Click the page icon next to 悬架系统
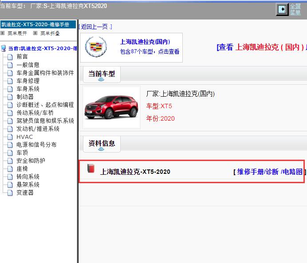The height and width of the screenshot is (263, 307). click(x=10, y=185)
